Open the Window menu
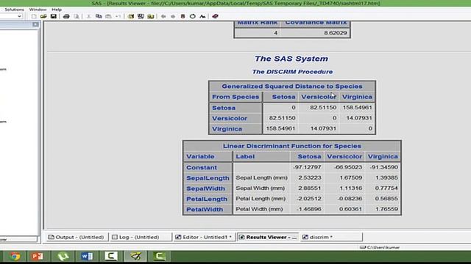This screenshot has width=471, height=264. click(x=38, y=10)
